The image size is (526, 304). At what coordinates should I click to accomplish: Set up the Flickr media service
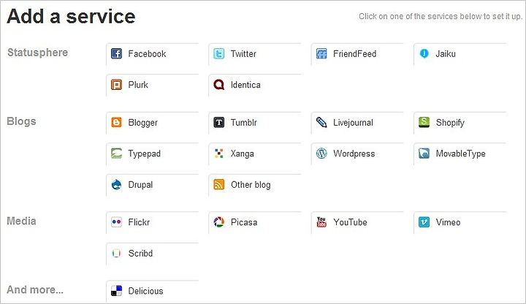tap(153, 222)
